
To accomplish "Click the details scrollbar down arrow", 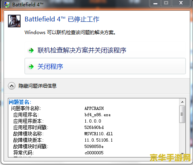I will pyautogui.click(x=182, y=154).
